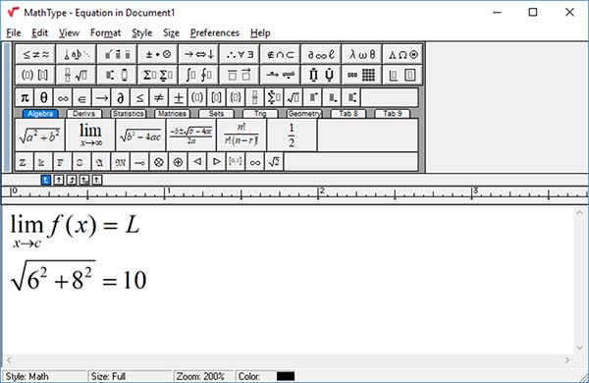
Task: Open the Edit menu
Action: click(x=40, y=33)
